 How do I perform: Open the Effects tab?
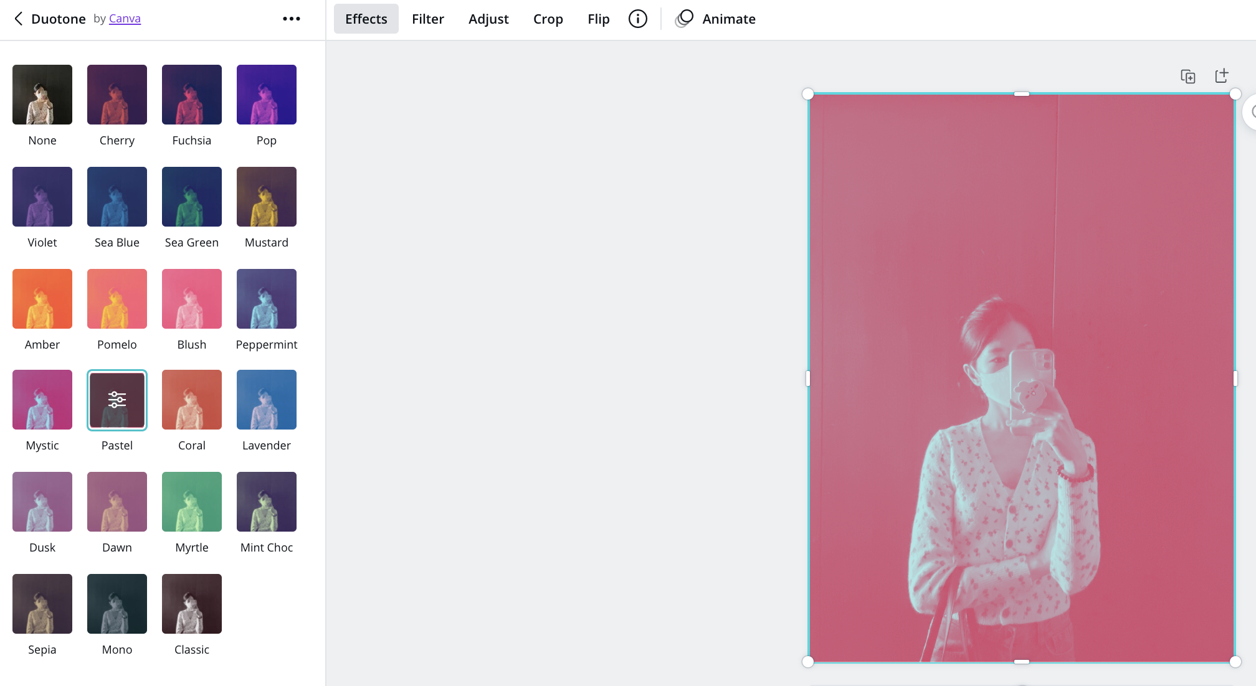tap(366, 19)
